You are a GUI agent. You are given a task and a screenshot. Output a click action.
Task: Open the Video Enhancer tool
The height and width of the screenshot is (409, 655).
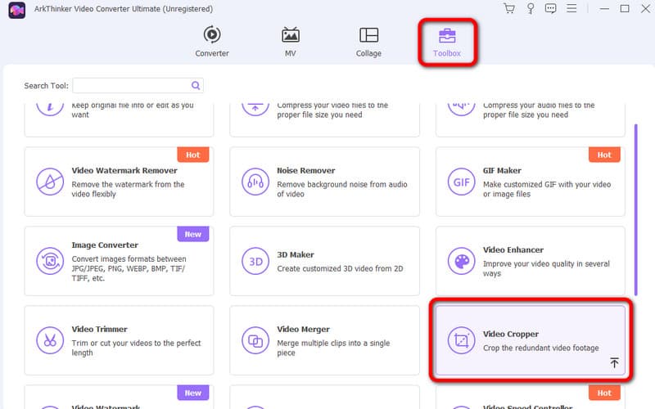pyautogui.click(x=531, y=261)
